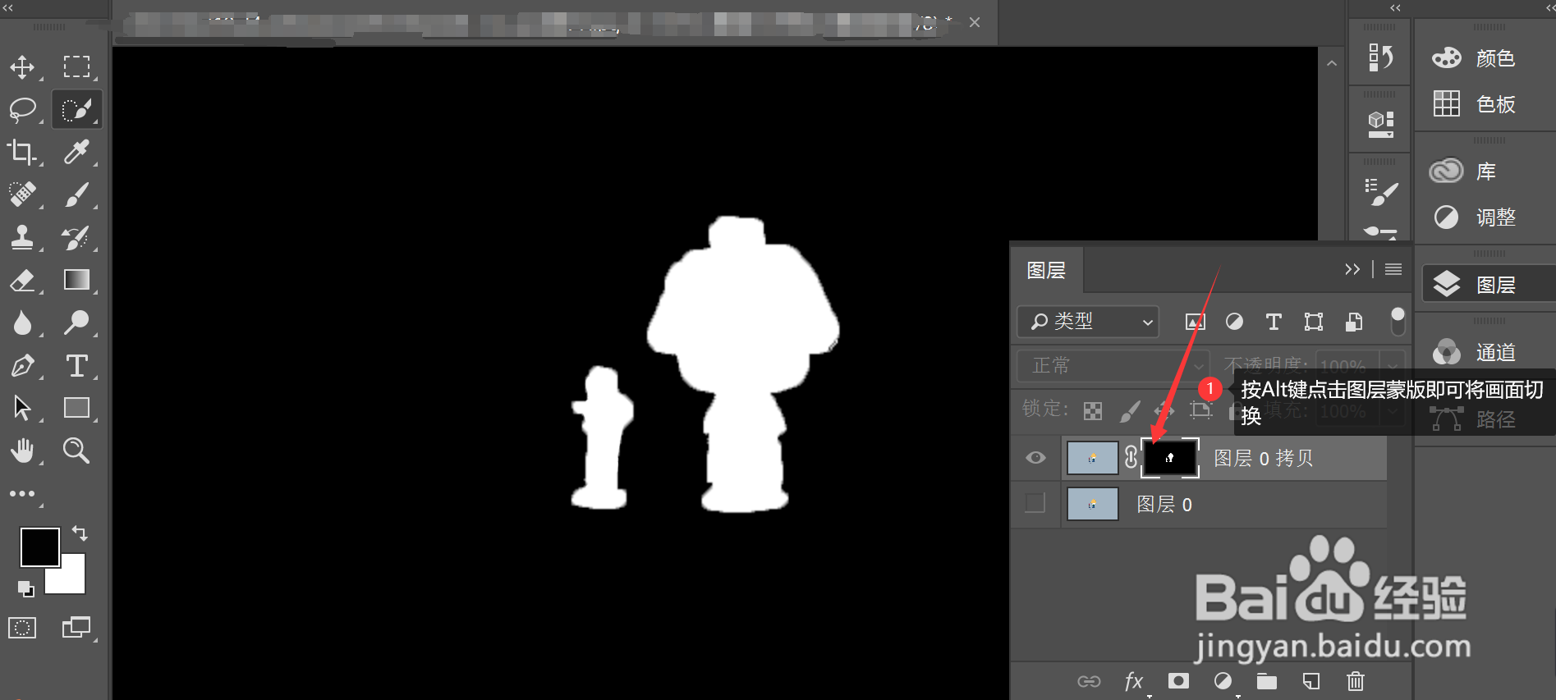Filter layers by smart objects
This screenshot has height=700, width=1556.
(x=1354, y=322)
